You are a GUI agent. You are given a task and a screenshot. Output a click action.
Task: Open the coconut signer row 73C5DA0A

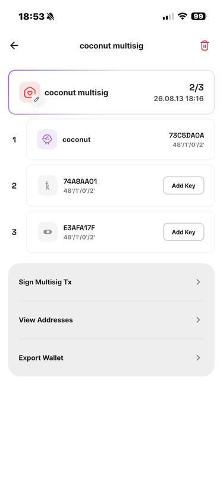click(x=121, y=140)
